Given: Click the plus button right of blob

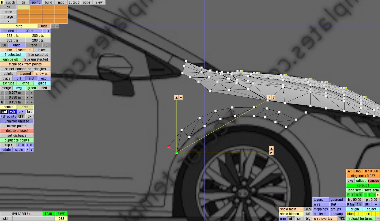Looking at the screenshot, I should [x=361, y=214].
